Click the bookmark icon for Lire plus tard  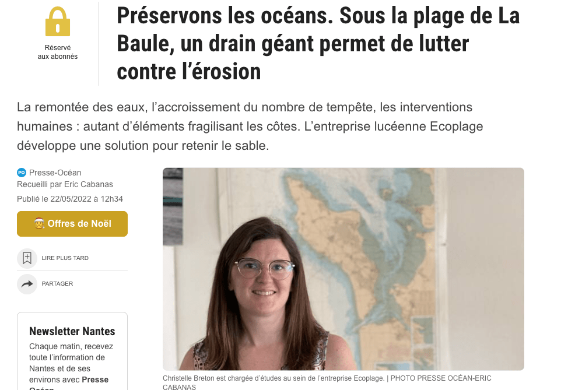[27, 258]
